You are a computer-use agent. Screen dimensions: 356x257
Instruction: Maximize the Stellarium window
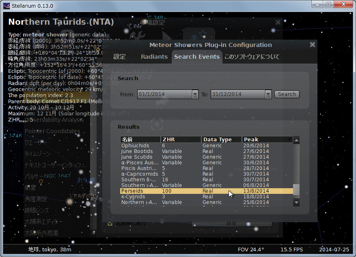328,4
